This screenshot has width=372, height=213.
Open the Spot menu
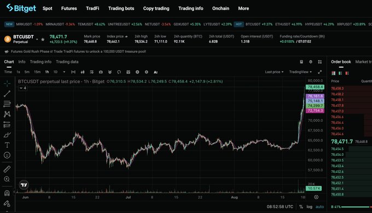48,8
